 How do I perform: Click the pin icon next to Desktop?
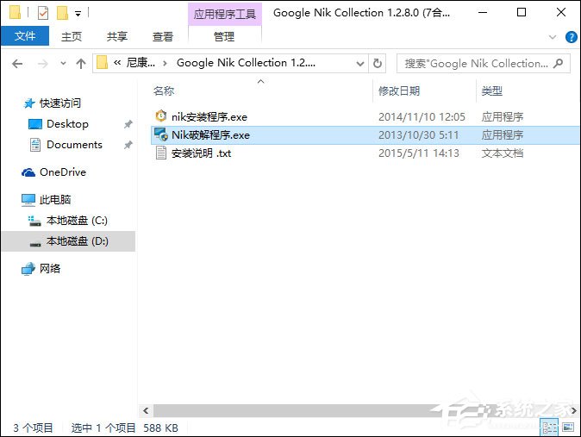click(128, 124)
